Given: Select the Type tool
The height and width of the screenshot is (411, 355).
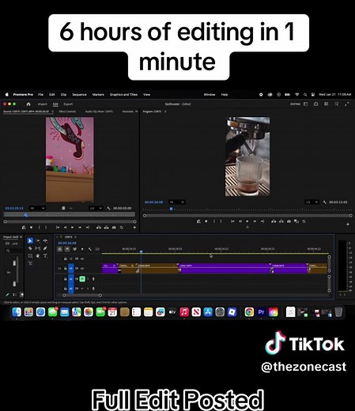Looking at the screenshot, I should (45, 256).
